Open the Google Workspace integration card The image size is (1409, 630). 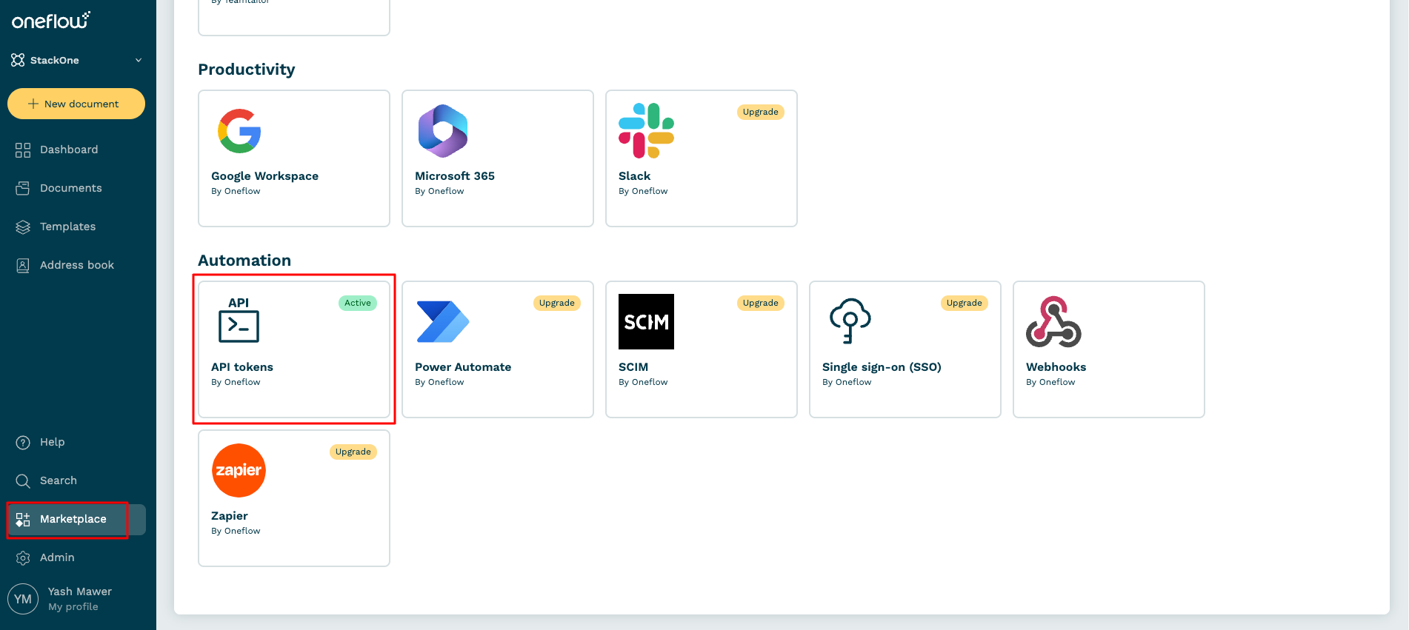(294, 158)
